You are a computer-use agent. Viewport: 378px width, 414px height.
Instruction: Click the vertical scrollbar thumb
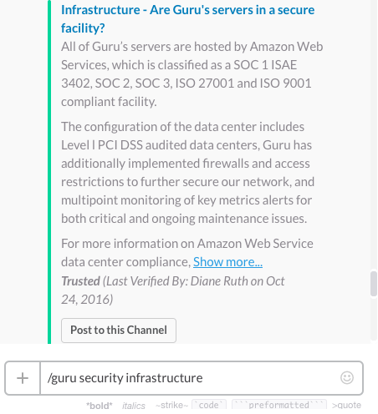click(374, 284)
